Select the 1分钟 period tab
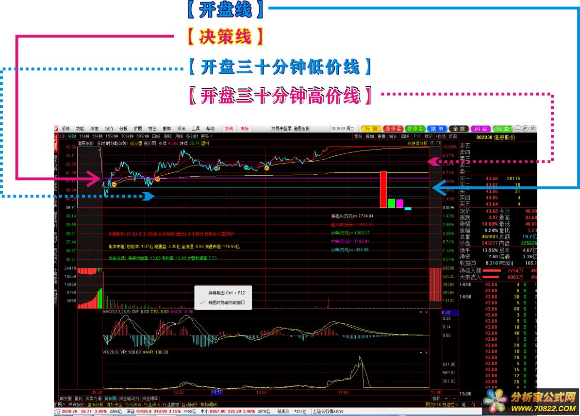The image size is (580, 416). click(x=84, y=136)
